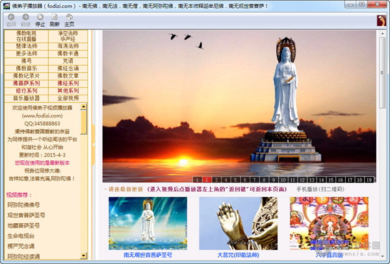
Task: Open recommended 楞严咒念诵 link
Action: coord(21,246)
